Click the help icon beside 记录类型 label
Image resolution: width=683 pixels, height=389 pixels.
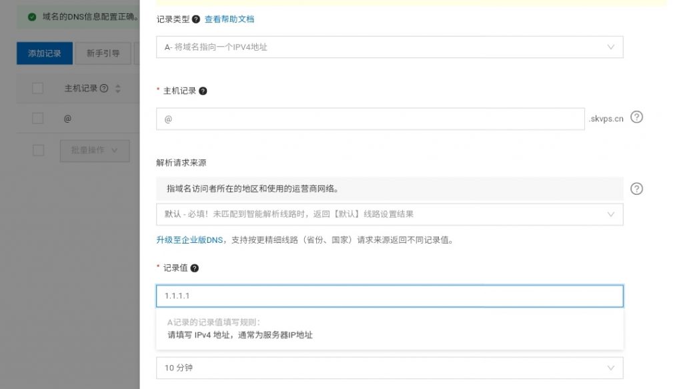point(196,19)
